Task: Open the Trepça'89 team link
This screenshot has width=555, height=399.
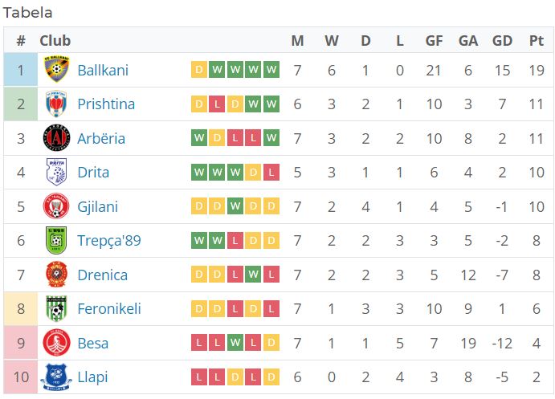Action: (x=109, y=241)
